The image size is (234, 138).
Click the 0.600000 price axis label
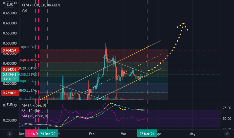coord(10,23)
